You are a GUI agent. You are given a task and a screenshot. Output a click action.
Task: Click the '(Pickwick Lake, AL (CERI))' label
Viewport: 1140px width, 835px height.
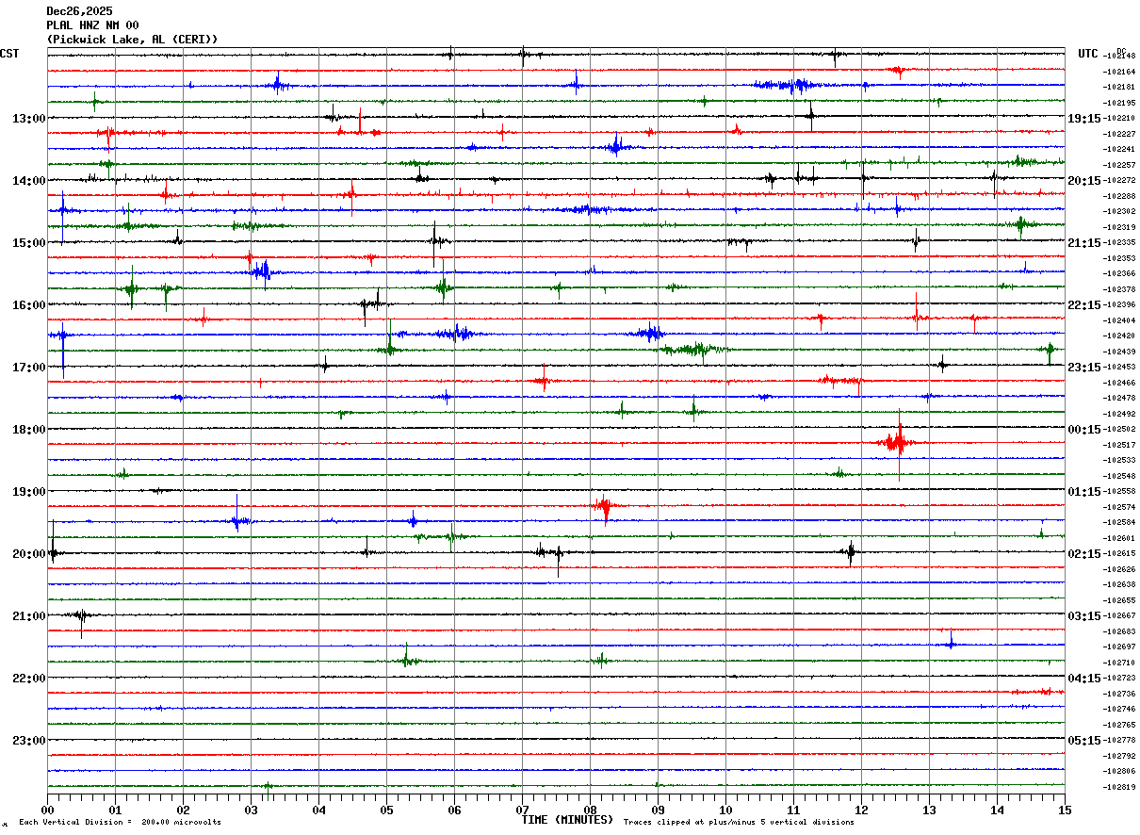(132, 40)
